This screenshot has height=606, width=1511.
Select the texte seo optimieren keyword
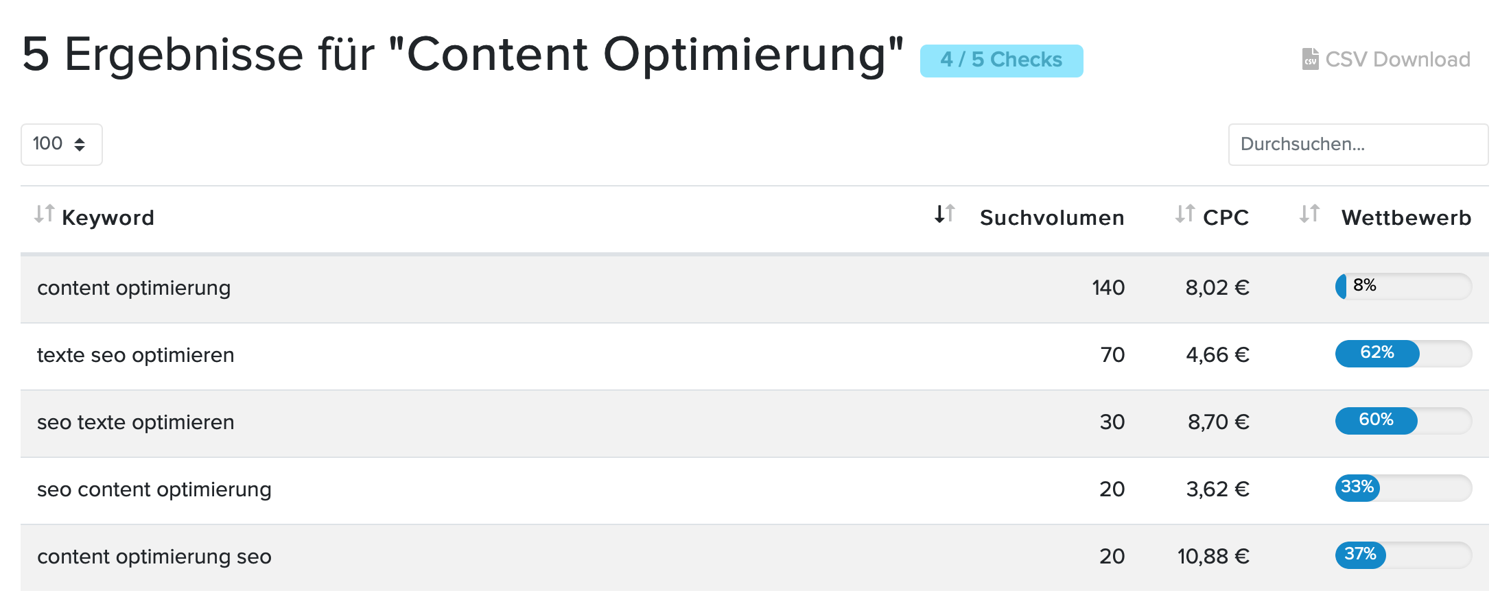(x=135, y=355)
